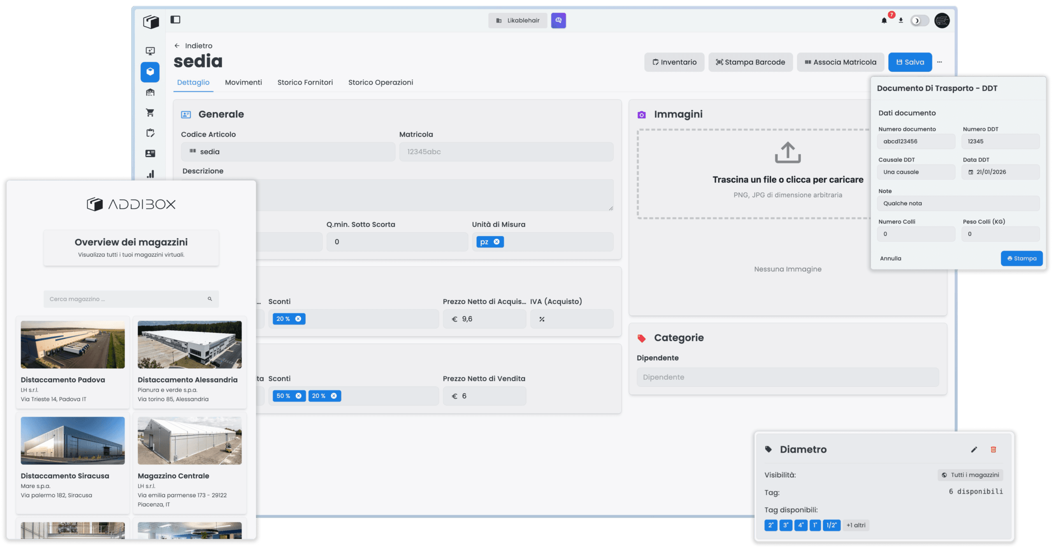Click the purple chat assistant icon

coord(558,21)
